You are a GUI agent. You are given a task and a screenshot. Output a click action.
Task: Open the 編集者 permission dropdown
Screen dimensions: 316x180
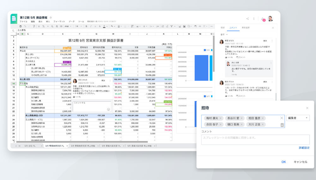(x=298, y=118)
